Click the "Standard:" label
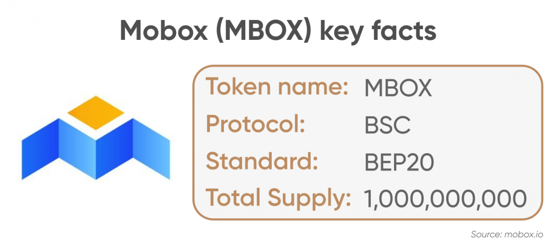The image size is (556, 248). pos(262,161)
